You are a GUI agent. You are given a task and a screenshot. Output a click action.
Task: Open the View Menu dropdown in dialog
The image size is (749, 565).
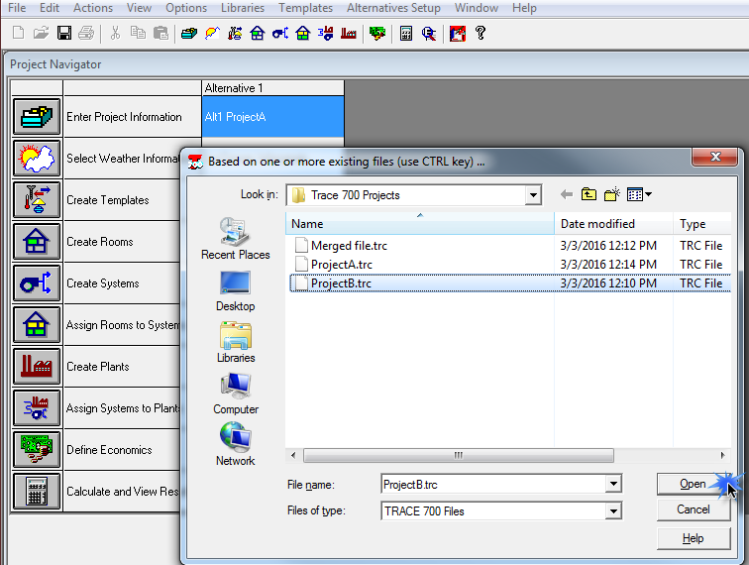[x=639, y=194]
